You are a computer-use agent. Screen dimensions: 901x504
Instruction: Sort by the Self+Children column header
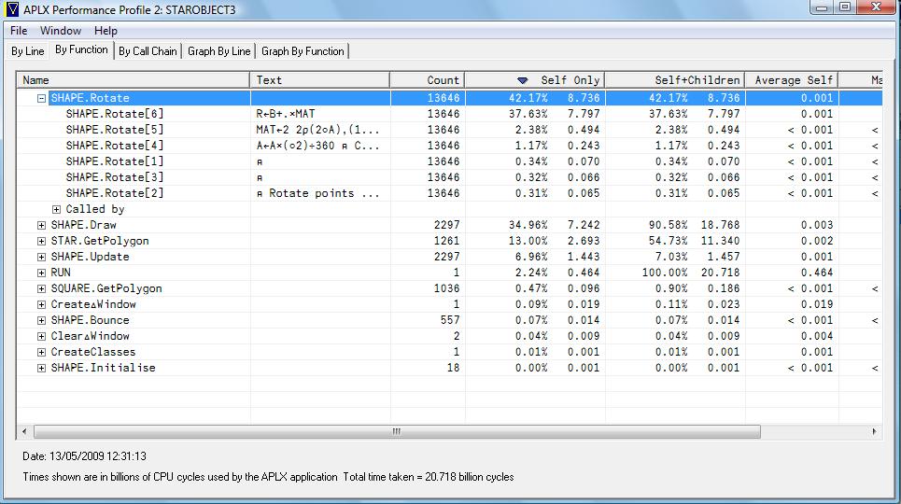pos(675,80)
